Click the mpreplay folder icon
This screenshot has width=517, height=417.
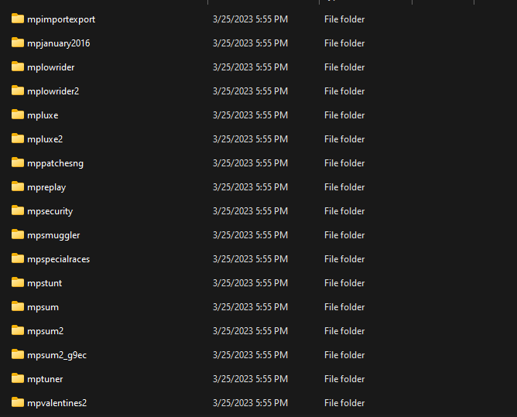coord(18,186)
